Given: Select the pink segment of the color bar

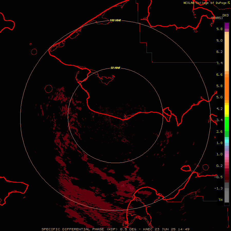Looking at the screenshot, I should coord(227,156).
